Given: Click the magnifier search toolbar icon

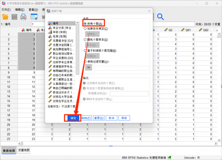Looking at the screenshot, I should [160, 17].
